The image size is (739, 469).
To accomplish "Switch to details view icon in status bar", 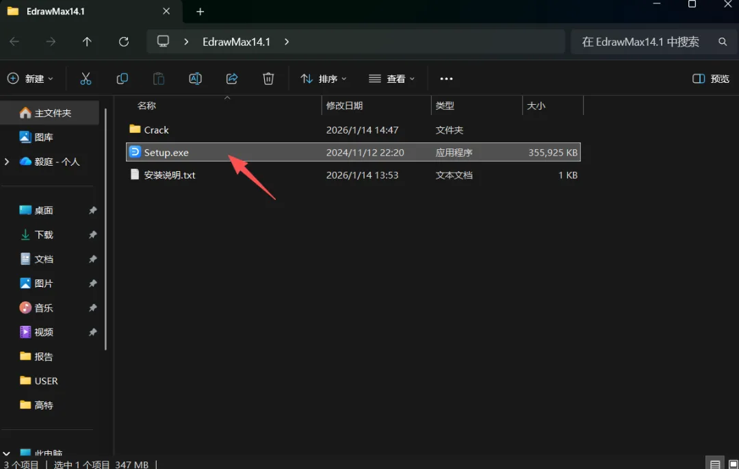I will coord(715,464).
